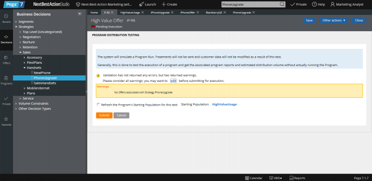Close the BlackberryQ5 tab
This screenshot has width=372, height=181.
(225, 13)
